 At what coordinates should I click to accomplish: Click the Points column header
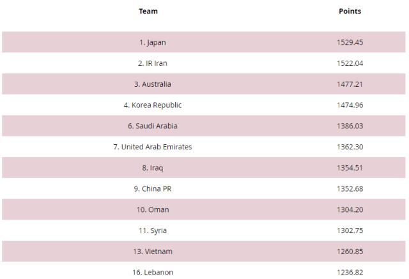350,11
